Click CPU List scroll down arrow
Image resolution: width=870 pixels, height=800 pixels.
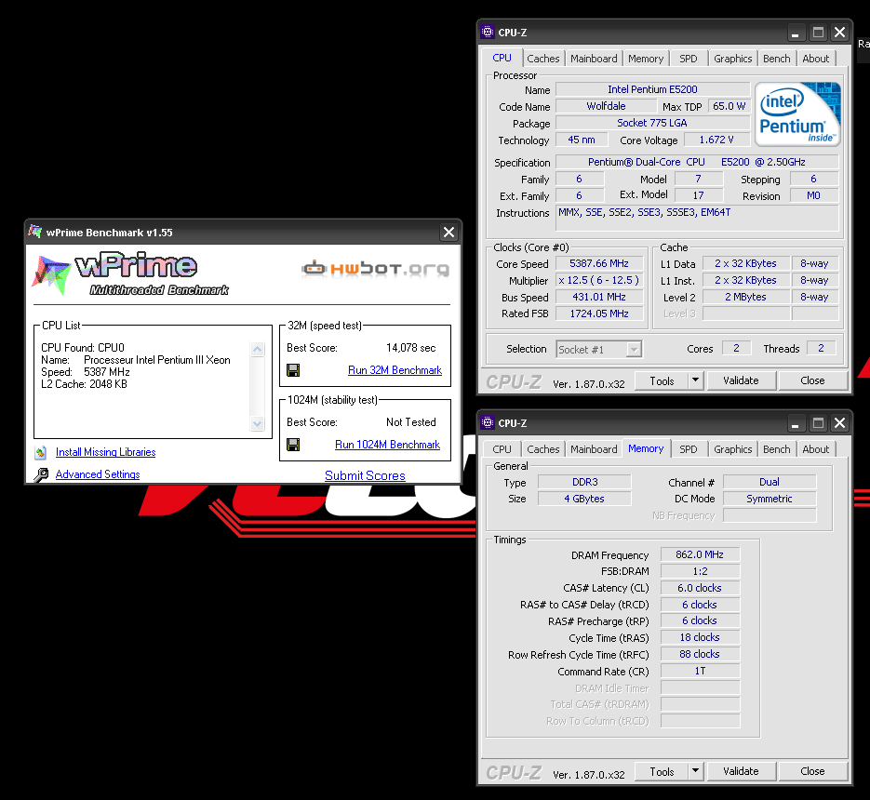pyautogui.click(x=257, y=423)
